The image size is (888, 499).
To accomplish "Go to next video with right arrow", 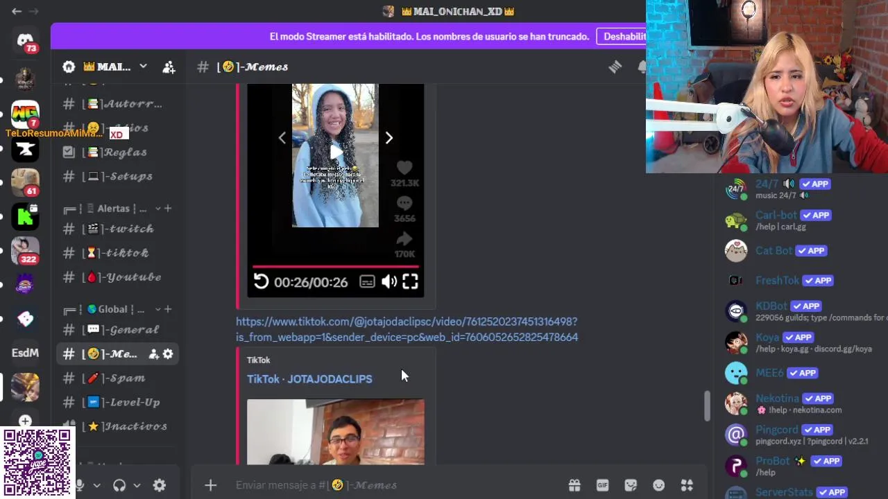I will pos(388,138).
